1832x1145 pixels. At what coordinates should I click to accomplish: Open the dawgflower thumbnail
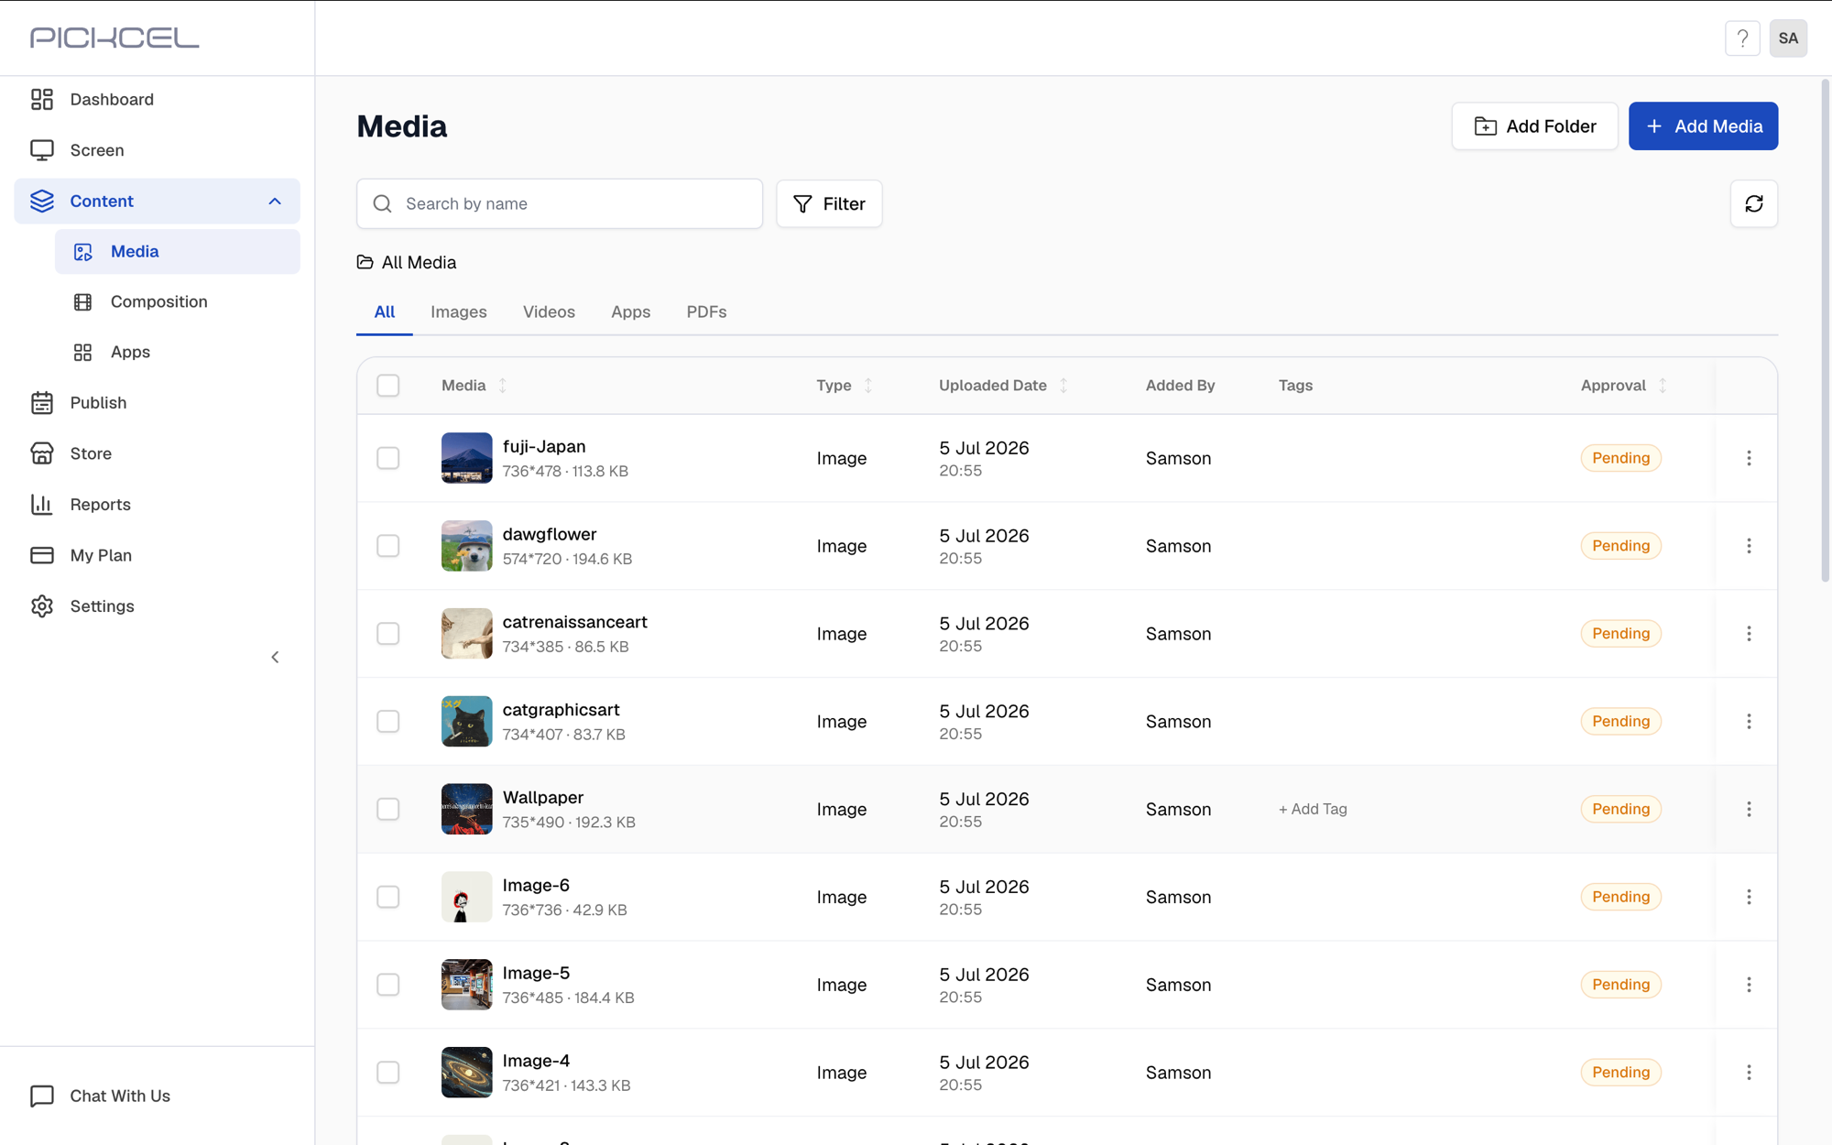click(x=466, y=546)
